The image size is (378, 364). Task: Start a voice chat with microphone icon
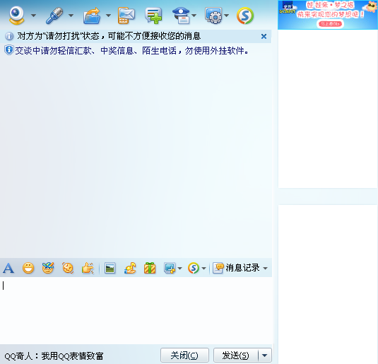tap(54, 16)
